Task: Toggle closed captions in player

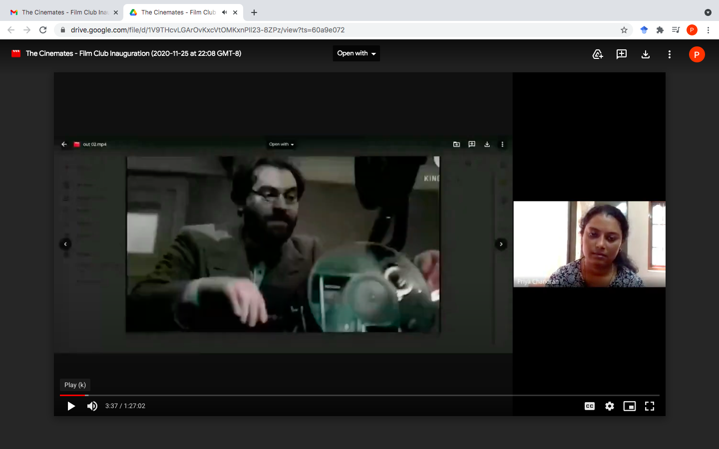Action: [x=590, y=406]
